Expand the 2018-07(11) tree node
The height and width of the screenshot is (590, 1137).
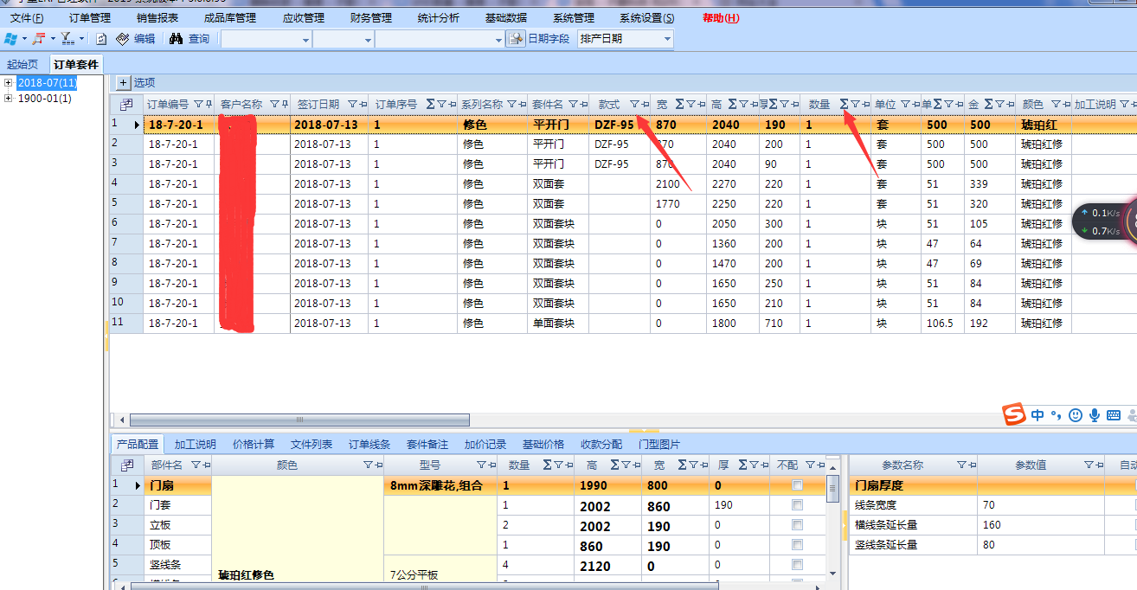[9, 83]
